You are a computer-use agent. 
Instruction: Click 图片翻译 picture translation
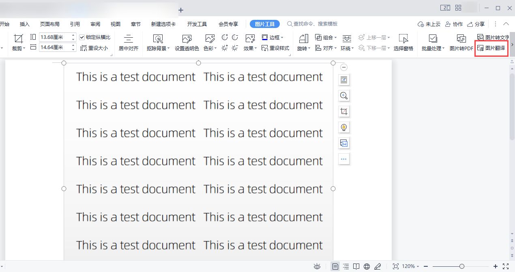(x=491, y=48)
